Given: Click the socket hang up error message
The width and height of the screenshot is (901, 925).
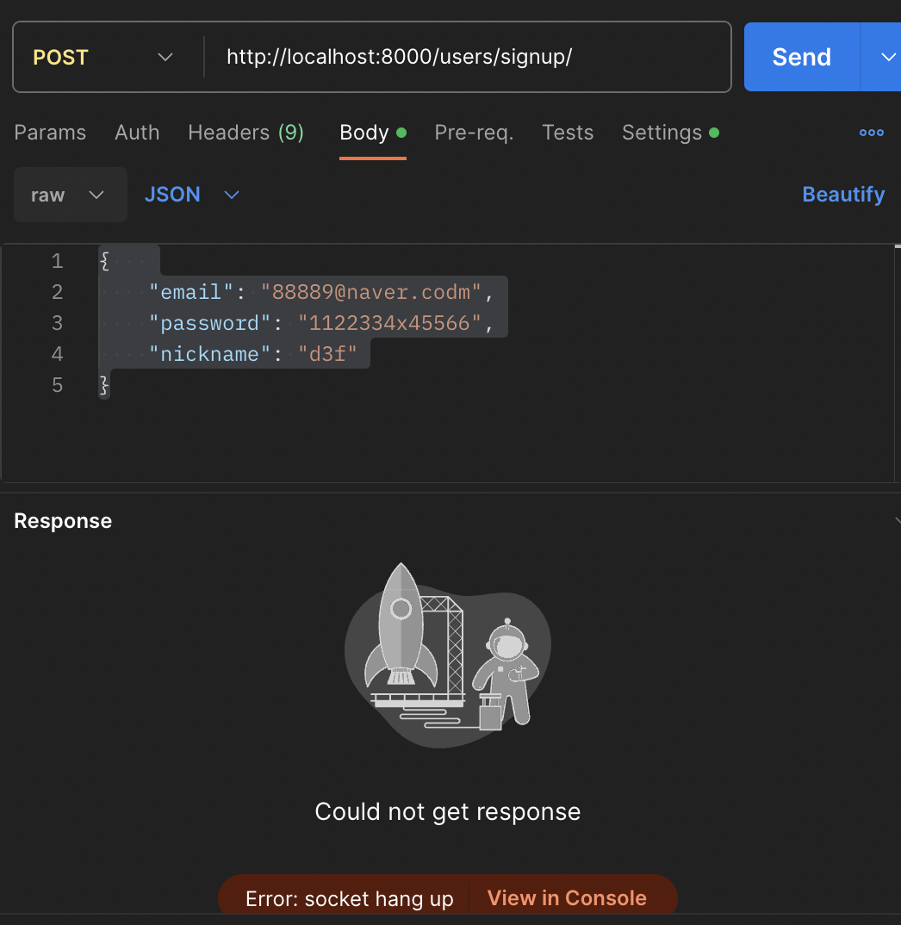Looking at the screenshot, I should [x=350, y=898].
